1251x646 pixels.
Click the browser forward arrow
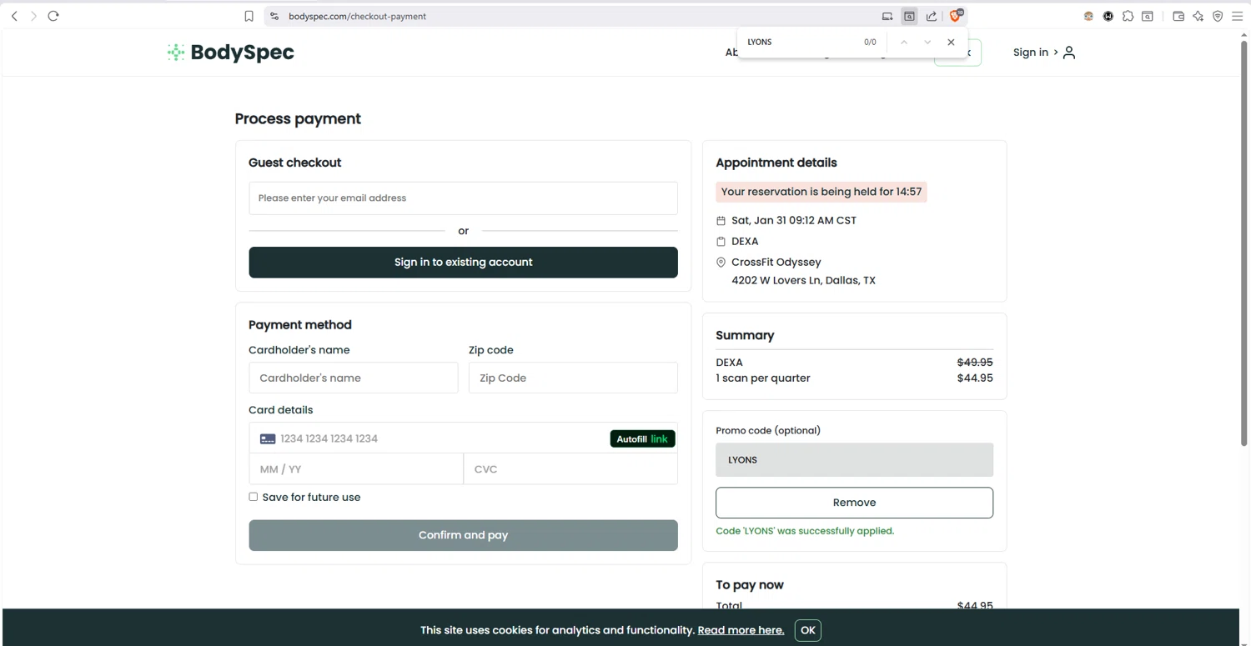pyautogui.click(x=33, y=16)
